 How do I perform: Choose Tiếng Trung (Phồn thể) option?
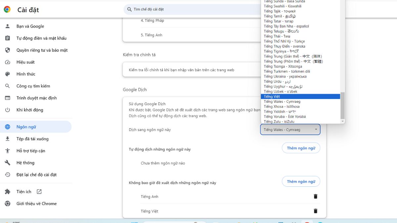tap(300, 61)
